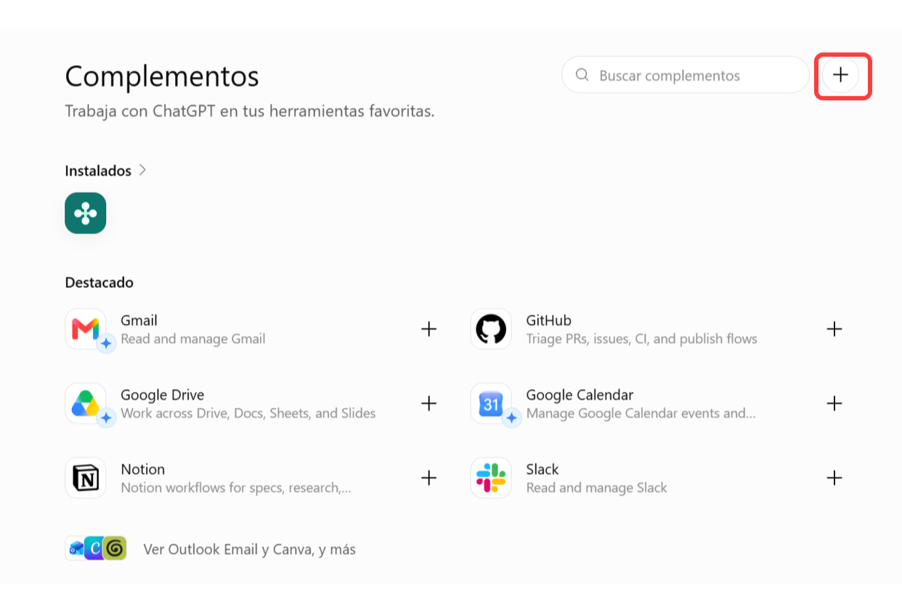The image size is (902, 589).
Task: Open the installed green flower-icon plugin
Action: coord(86,213)
